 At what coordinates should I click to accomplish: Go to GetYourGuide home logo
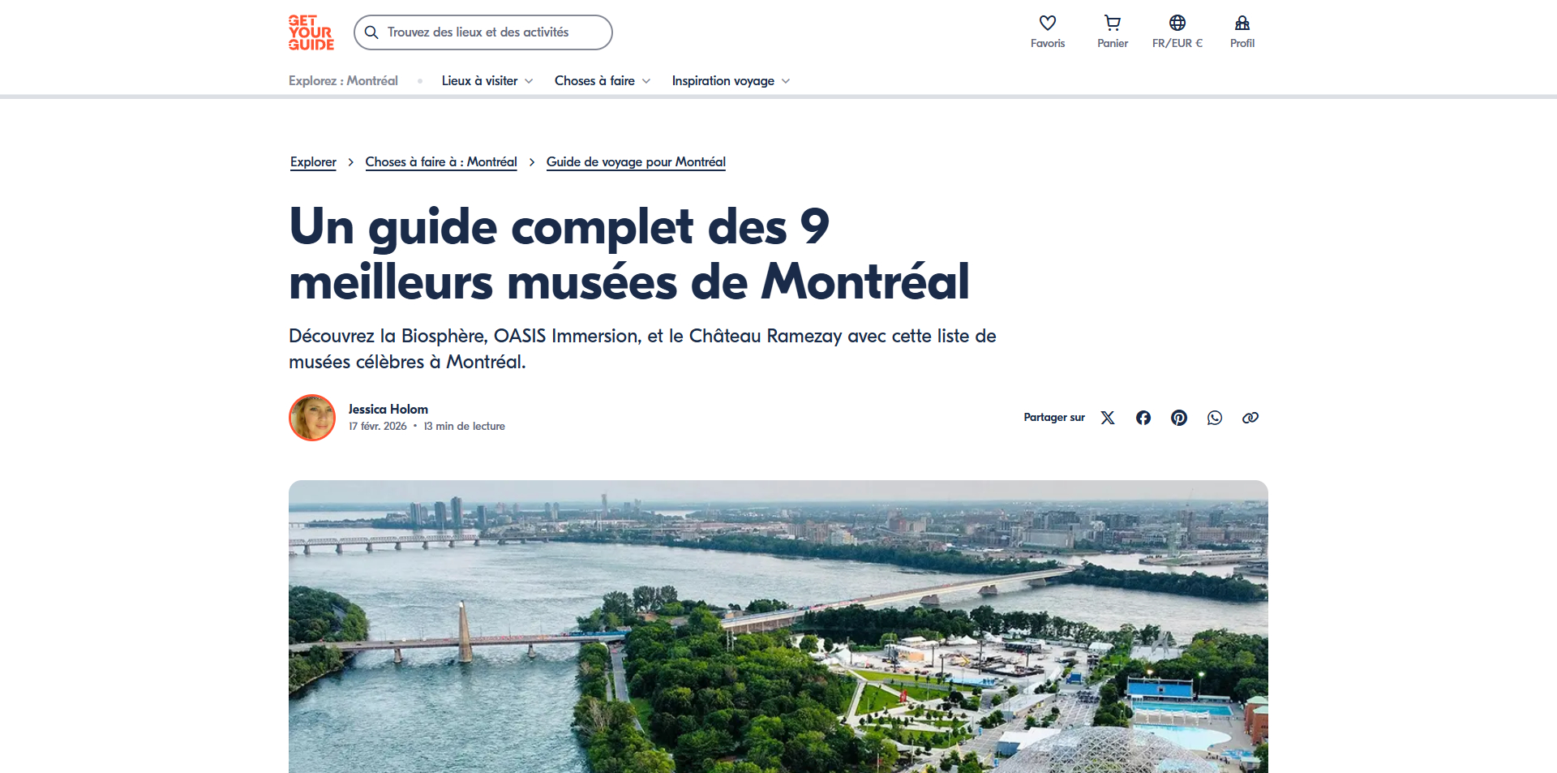pyautogui.click(x=311, y=32)
